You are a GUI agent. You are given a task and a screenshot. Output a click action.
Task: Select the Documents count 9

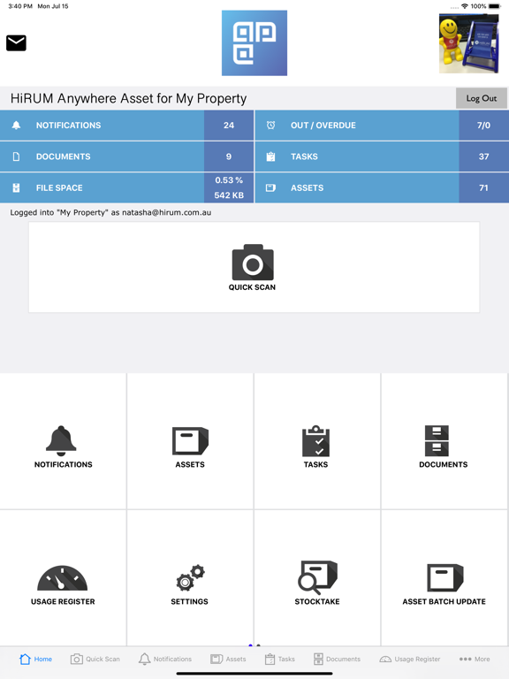[229, 156]
